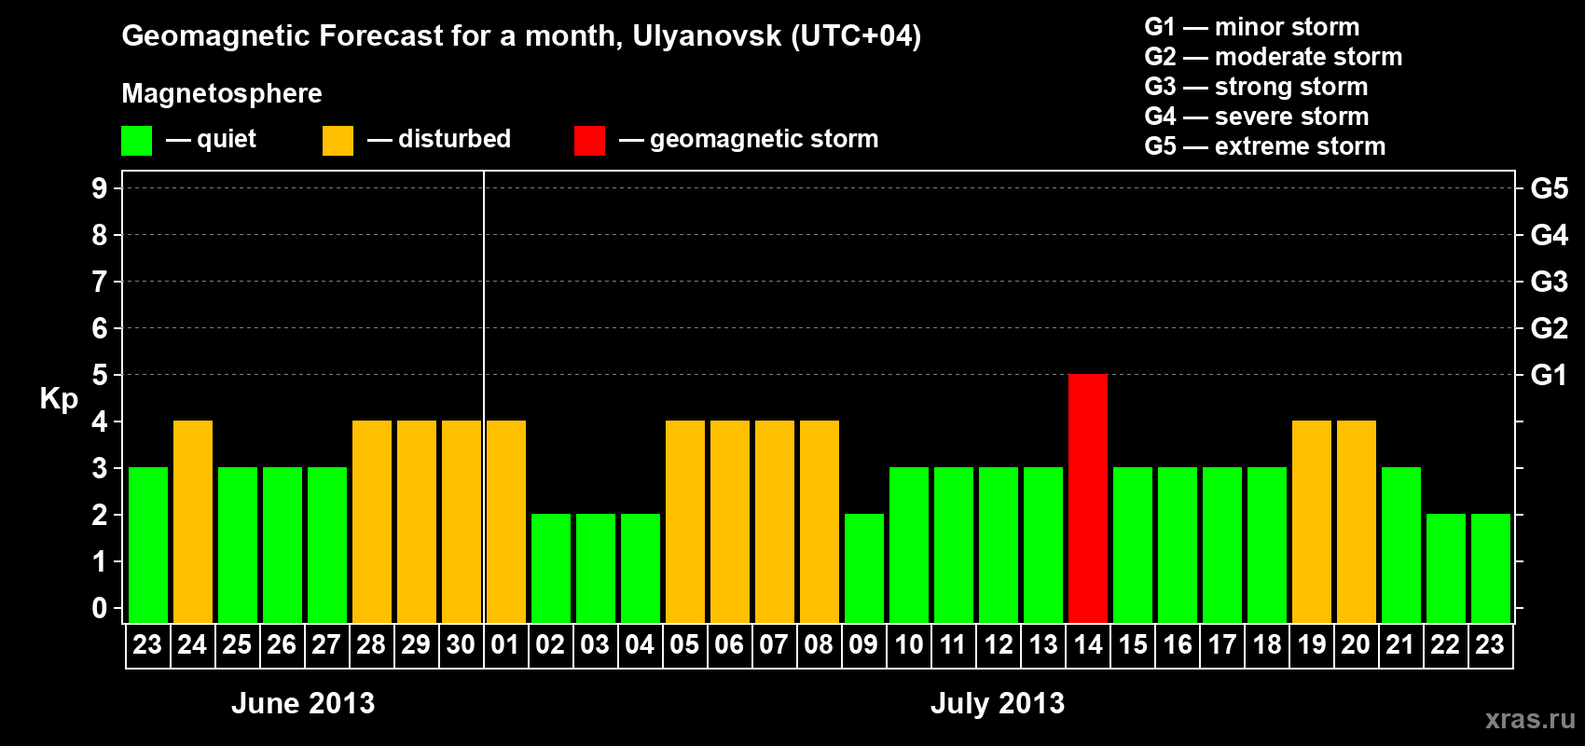Click the '— quiet' legend label
This screenshot has height=746, width=1585.
pos(212,140)
